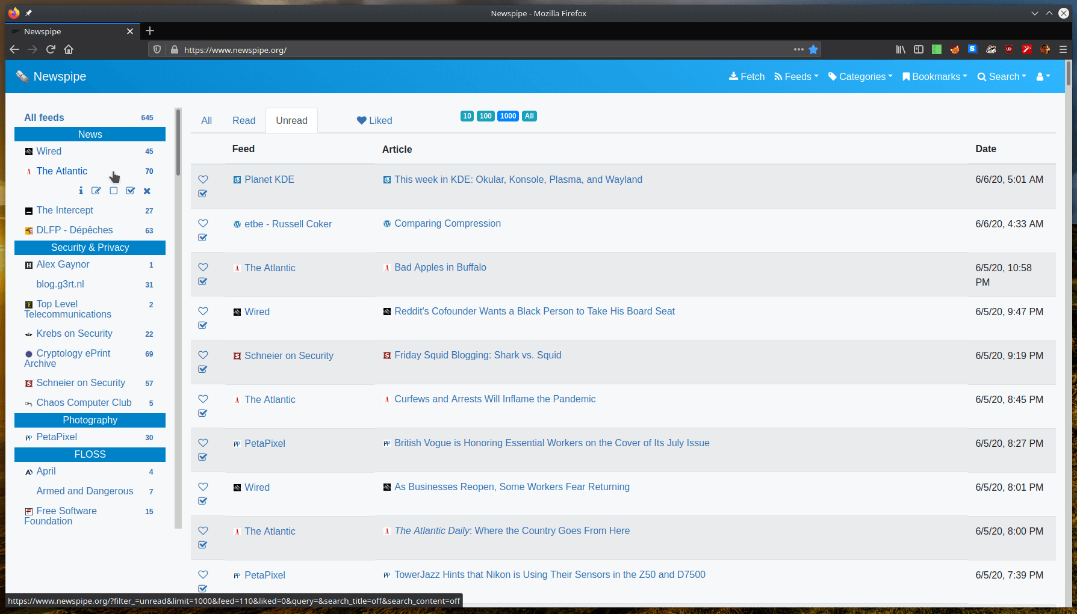Viewport: 1077px width, 614px height.
Task: Show All articles with limit badge
Action: click(529, 116)
